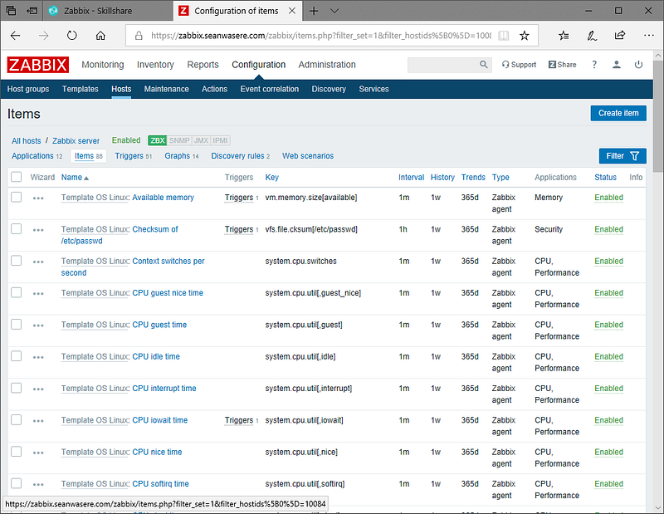Open the Support headset link
Image resolution: width=664 pixels, height=514 pixels.
coord(519,65)
